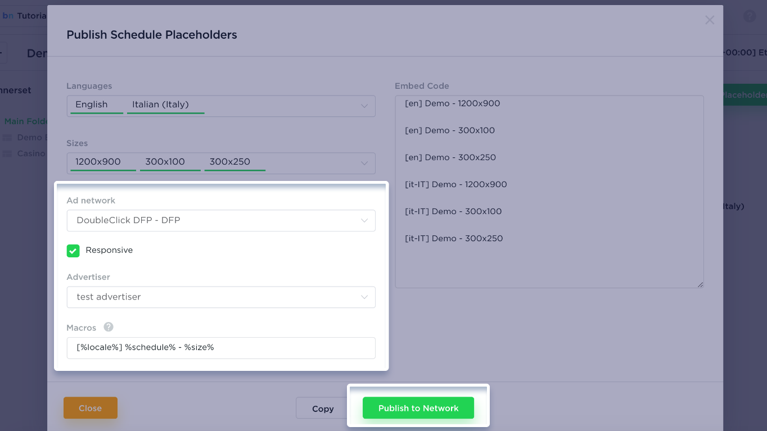Select the Italian (Italy) language tag
The image size is (767, 431).
(165, 105)
